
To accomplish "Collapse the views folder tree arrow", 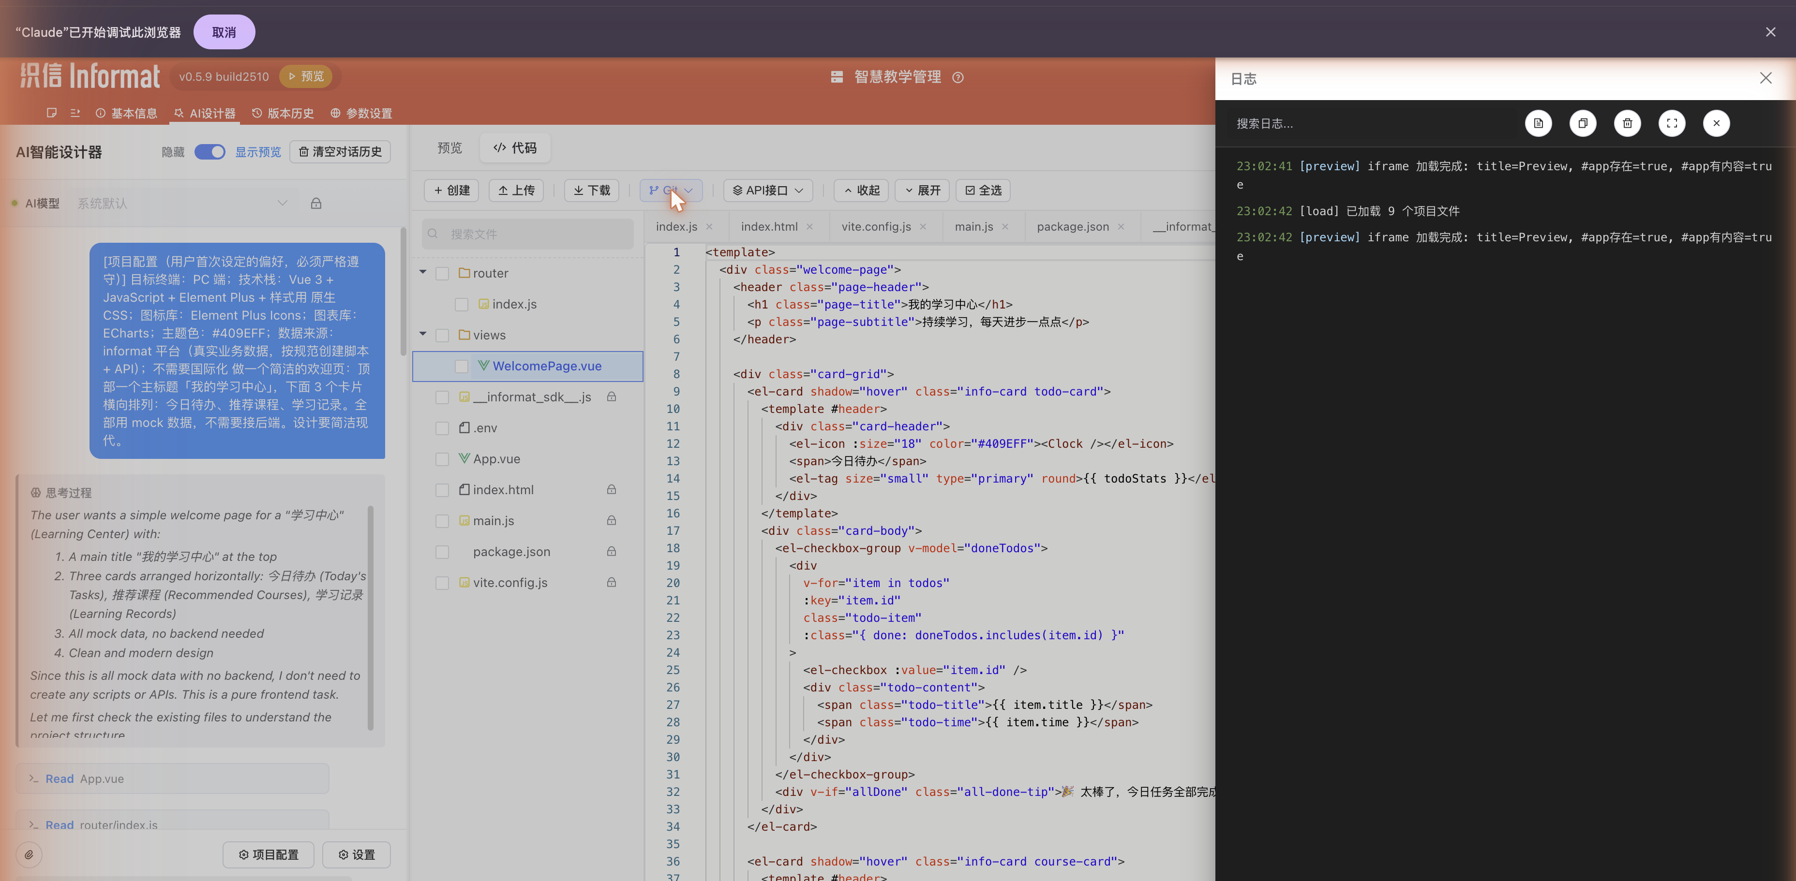I will pyautogui.click(x=422, y=335).
